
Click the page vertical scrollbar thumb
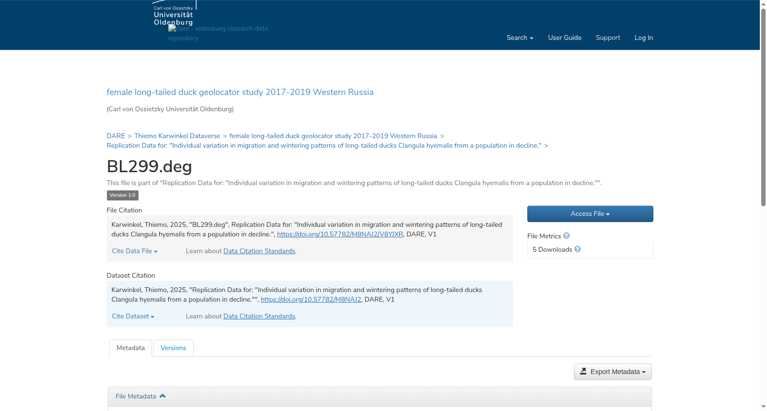pos(763,107)
